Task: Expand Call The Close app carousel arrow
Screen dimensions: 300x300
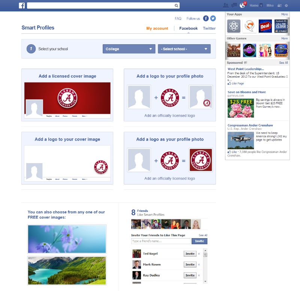Action: pyautogui.click(x=288, y=26)
